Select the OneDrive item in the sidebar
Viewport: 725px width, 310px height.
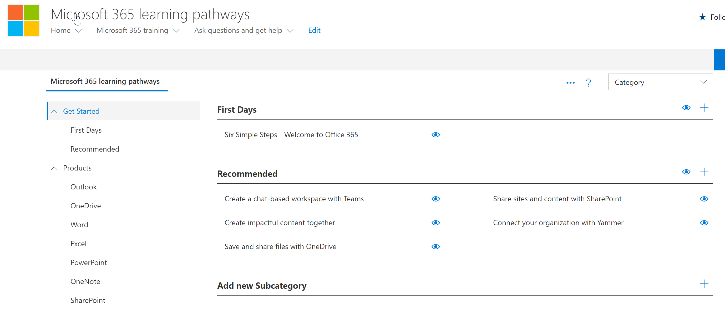[x=85, y=206]
